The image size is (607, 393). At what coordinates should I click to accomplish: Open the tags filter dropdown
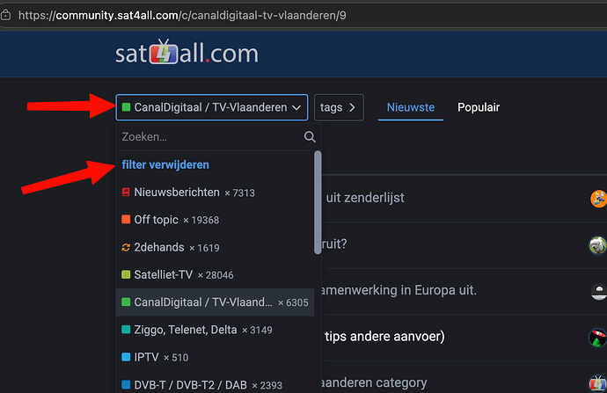pyautogui.click(x=339, y=107)
